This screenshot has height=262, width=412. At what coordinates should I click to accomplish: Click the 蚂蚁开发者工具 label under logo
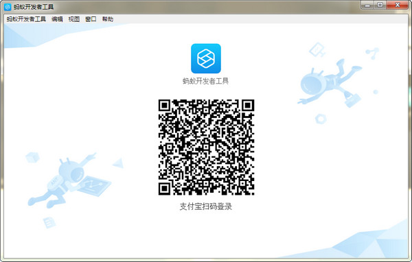(x=206, y=81)
